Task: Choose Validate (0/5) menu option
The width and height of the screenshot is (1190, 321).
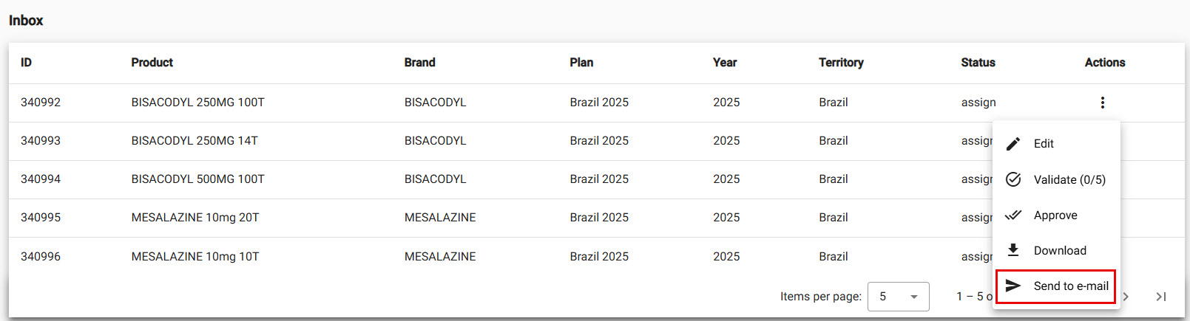Action: click(1069, 180)
